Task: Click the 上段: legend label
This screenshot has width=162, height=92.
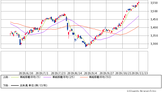Action: point(6,77)
